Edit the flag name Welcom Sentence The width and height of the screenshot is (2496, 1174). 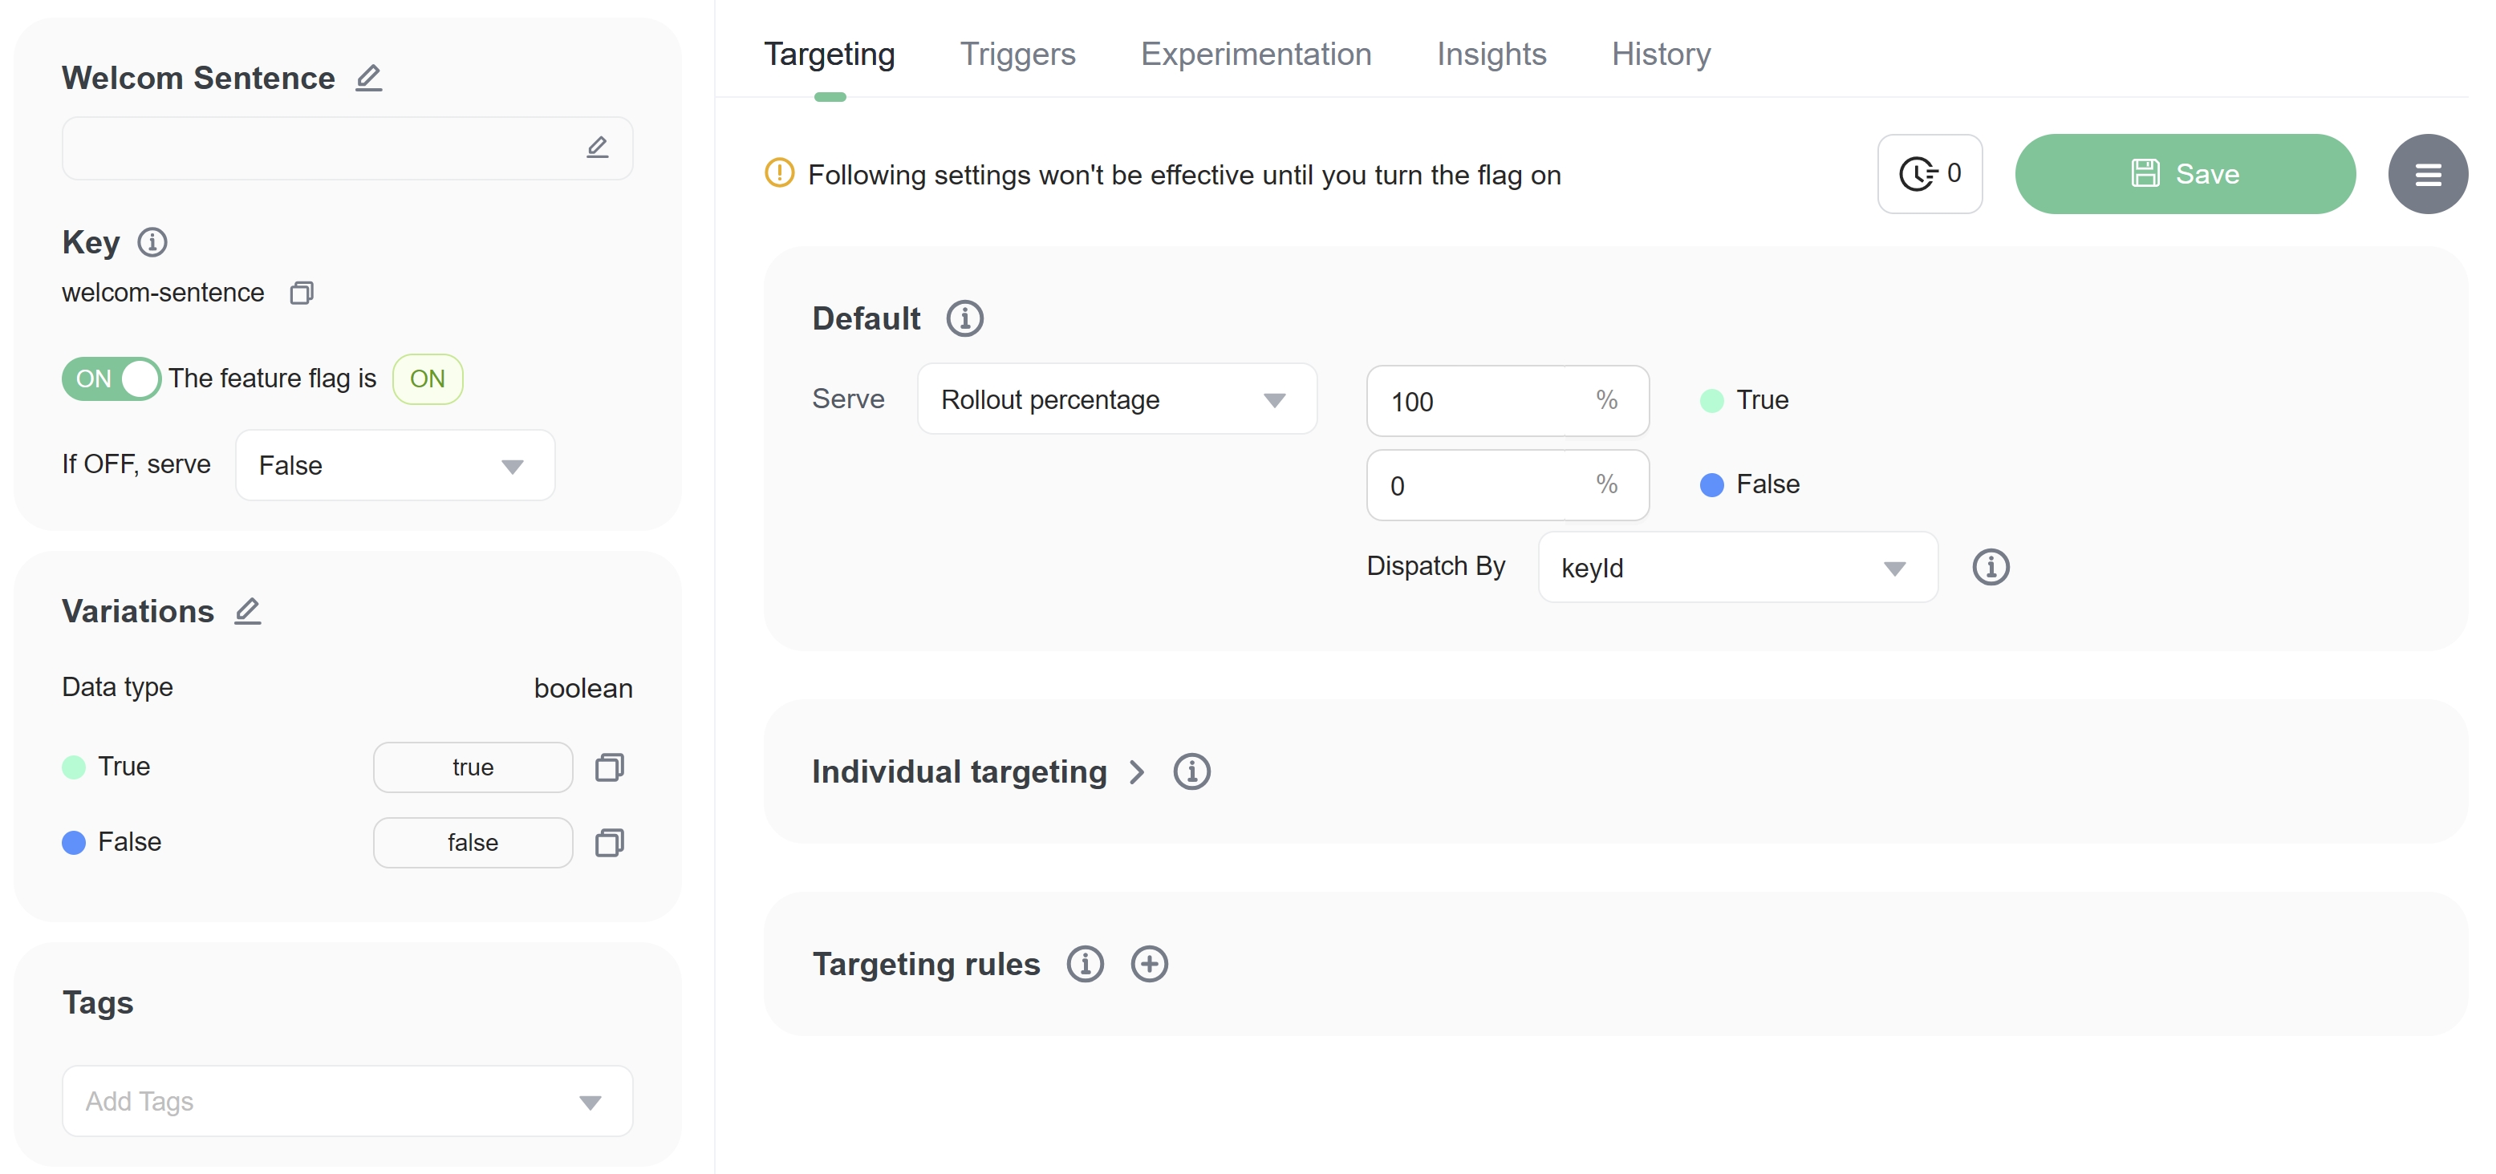point(368,78)
